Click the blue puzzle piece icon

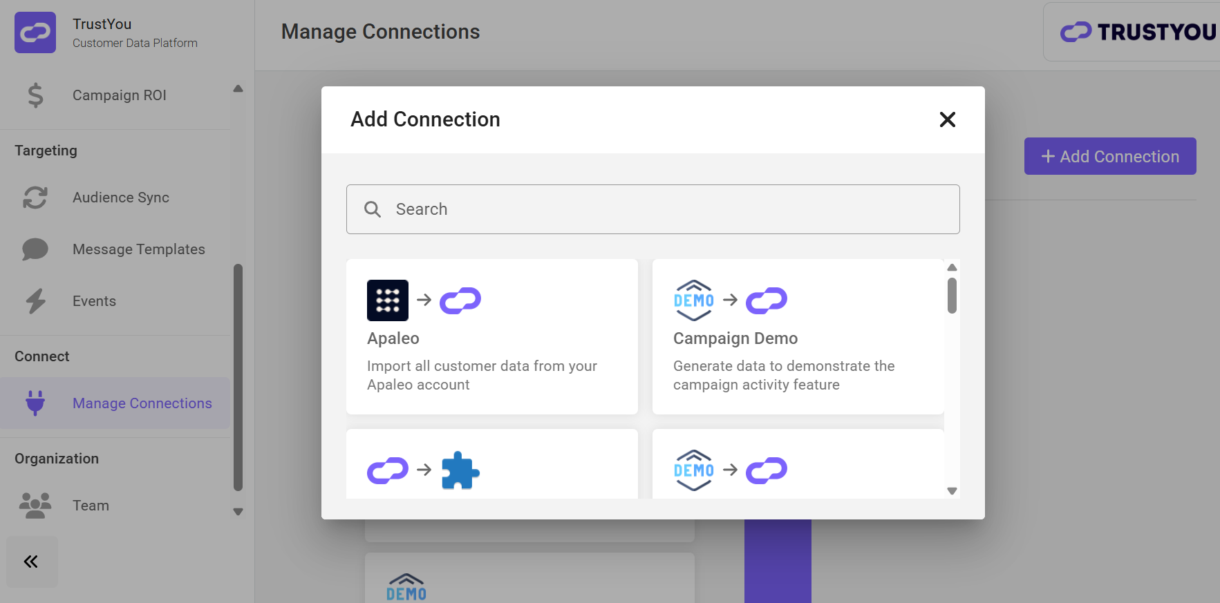pyautogui.click(x=460, y=470)
